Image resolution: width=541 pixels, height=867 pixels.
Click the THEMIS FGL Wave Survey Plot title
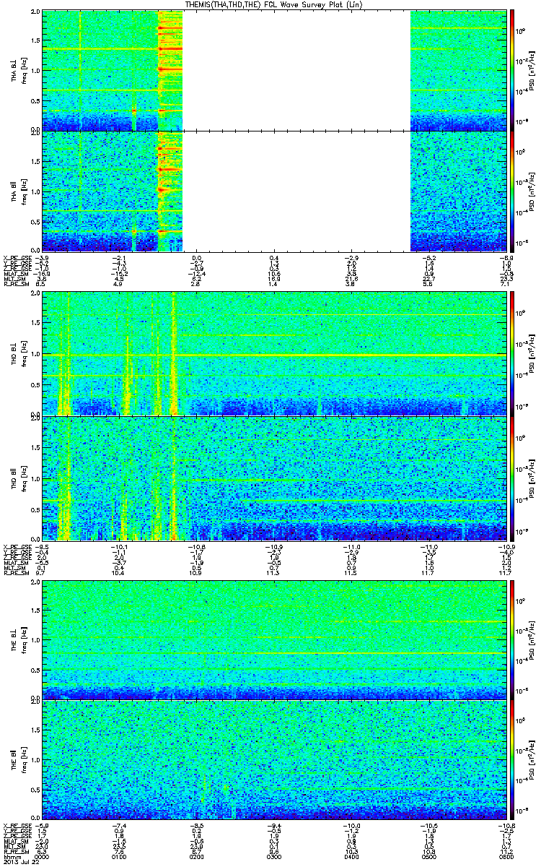click(273, 4)
